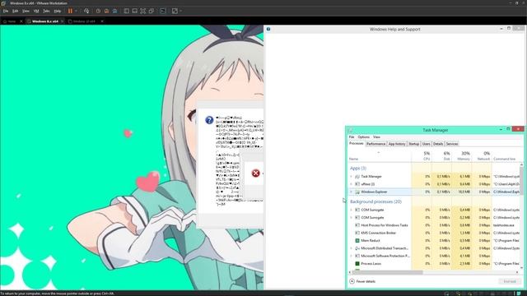527x296 pixels.
Task: Toggle the thumbnail bar icon in VMware toolbar
Action: (135, 11)
